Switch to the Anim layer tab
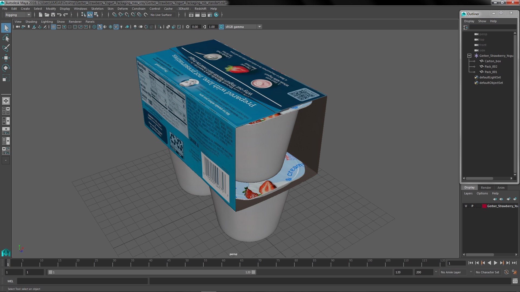This screenshot has height=292, width=520. [501, 188]
